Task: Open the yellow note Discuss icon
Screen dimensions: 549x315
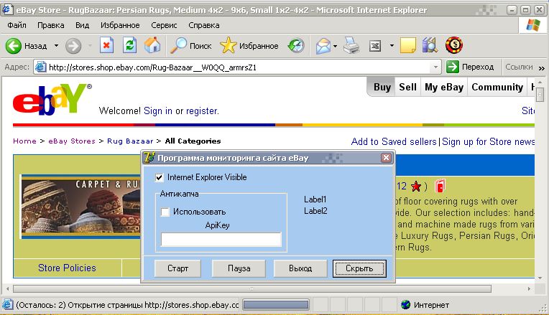Action: (408, 45)
